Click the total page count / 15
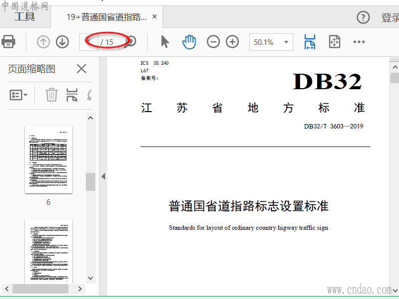 [107, 42]
